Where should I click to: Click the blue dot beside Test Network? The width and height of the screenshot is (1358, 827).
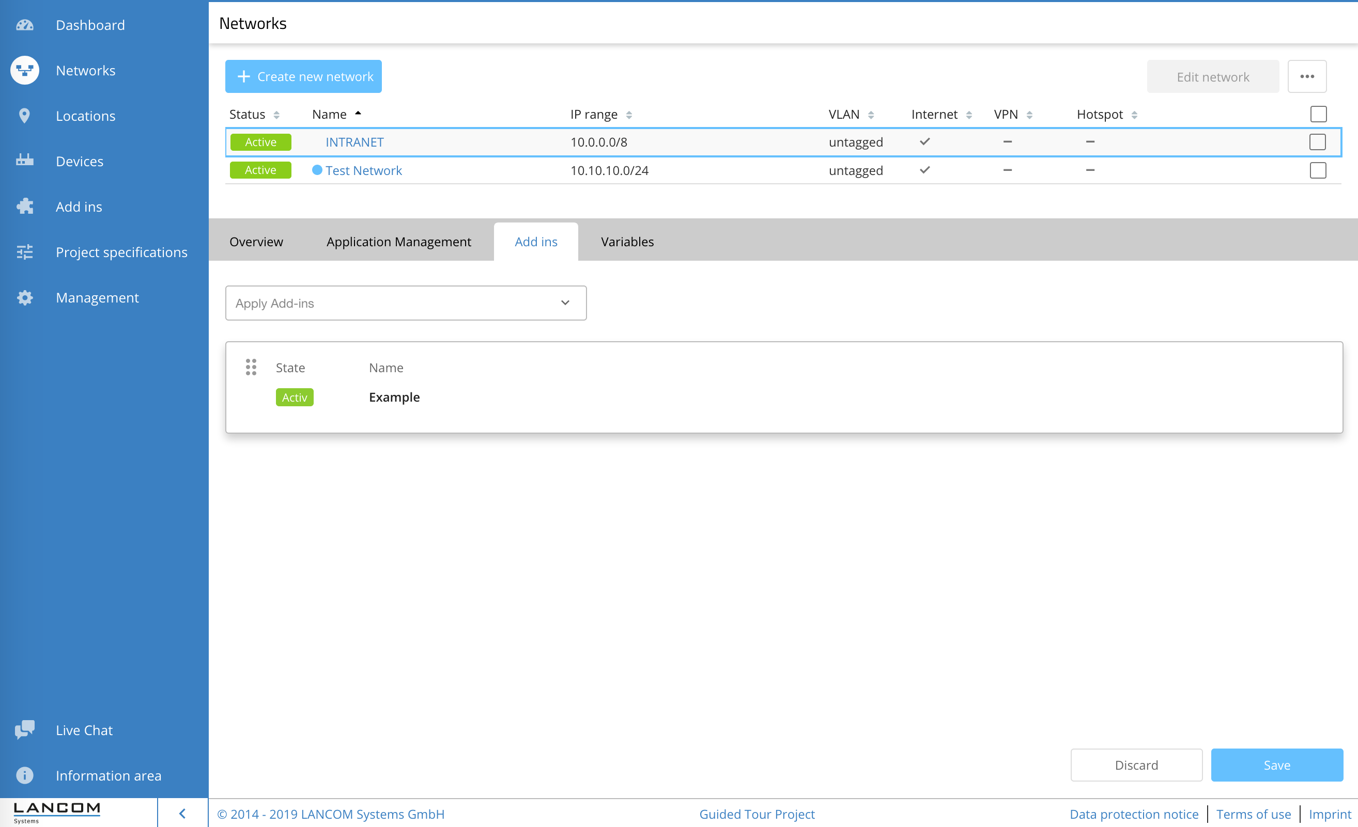317,170
